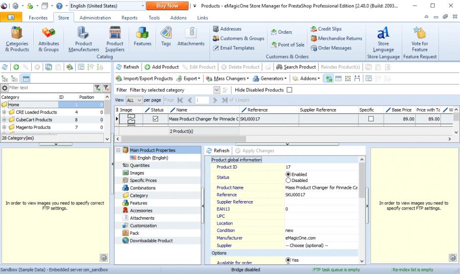The image size is (460, 274).
Task: Select Disabled status radio button
Action: tap(288, 181)
